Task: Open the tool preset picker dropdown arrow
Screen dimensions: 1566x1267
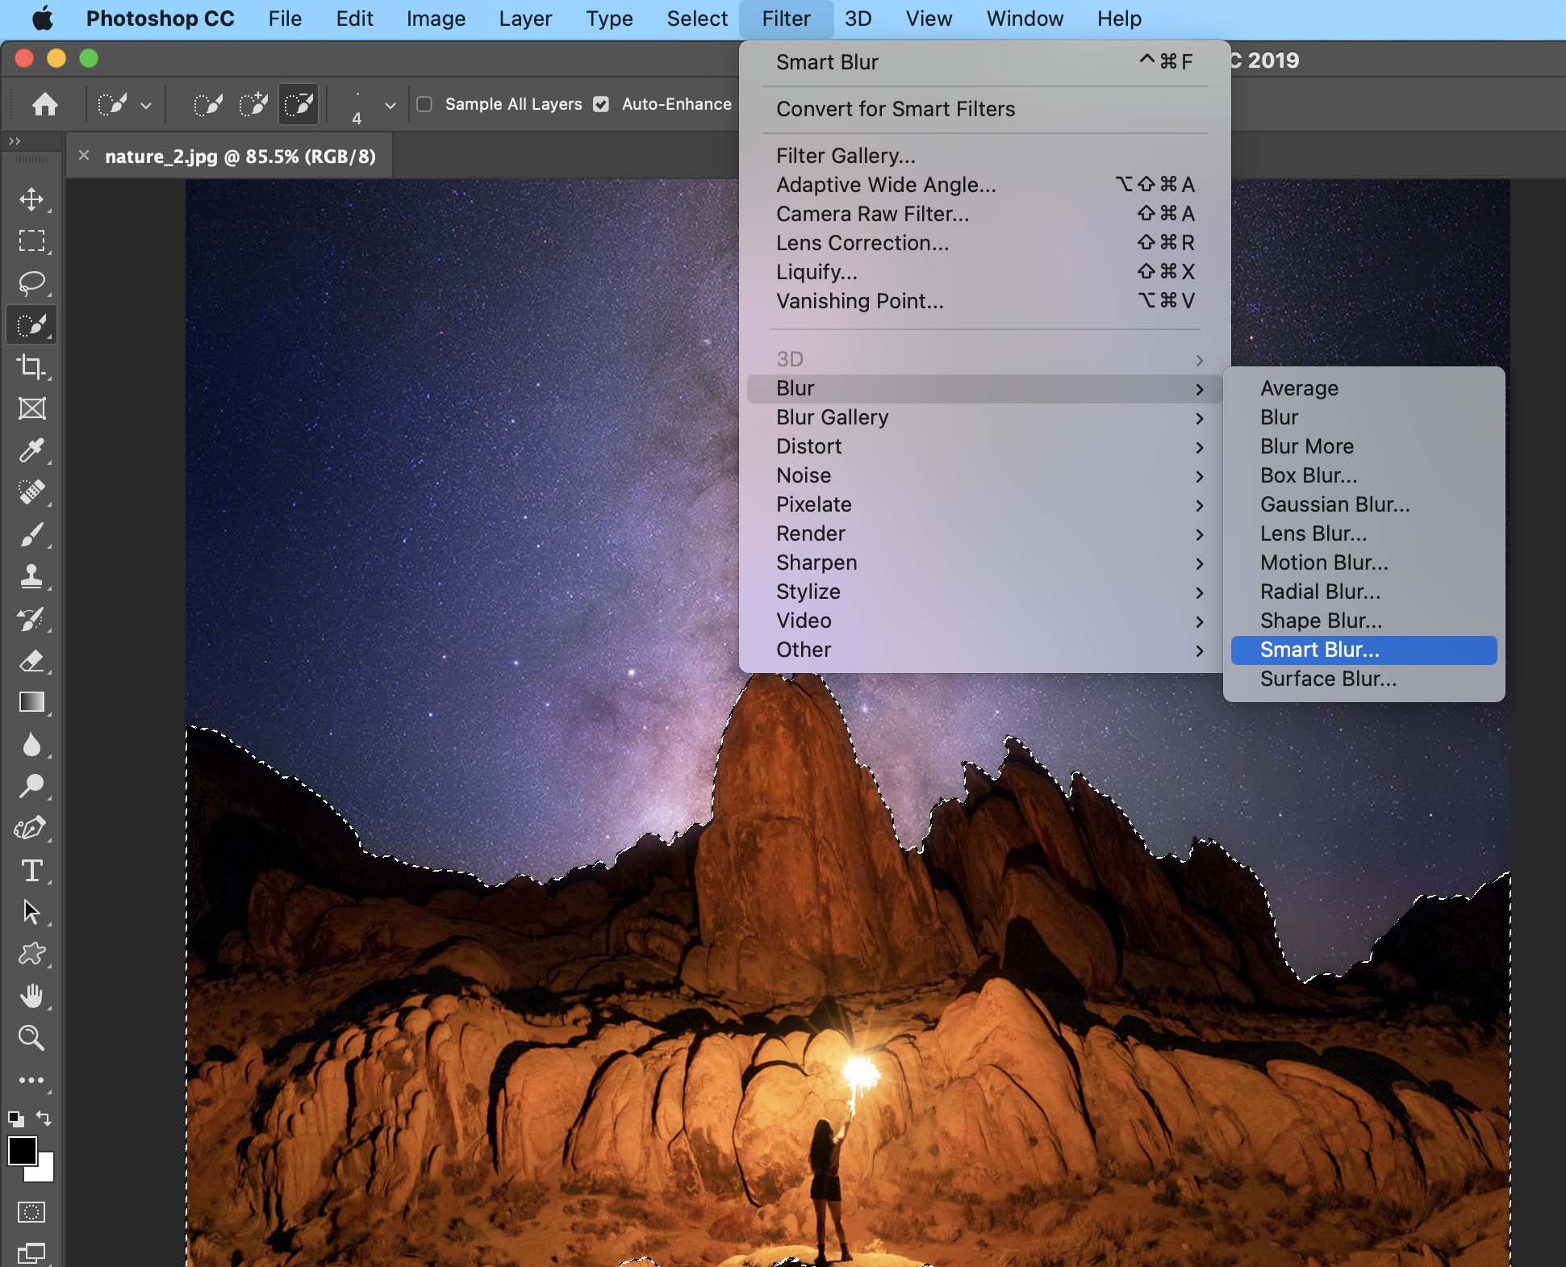Action: click(146, 106)
